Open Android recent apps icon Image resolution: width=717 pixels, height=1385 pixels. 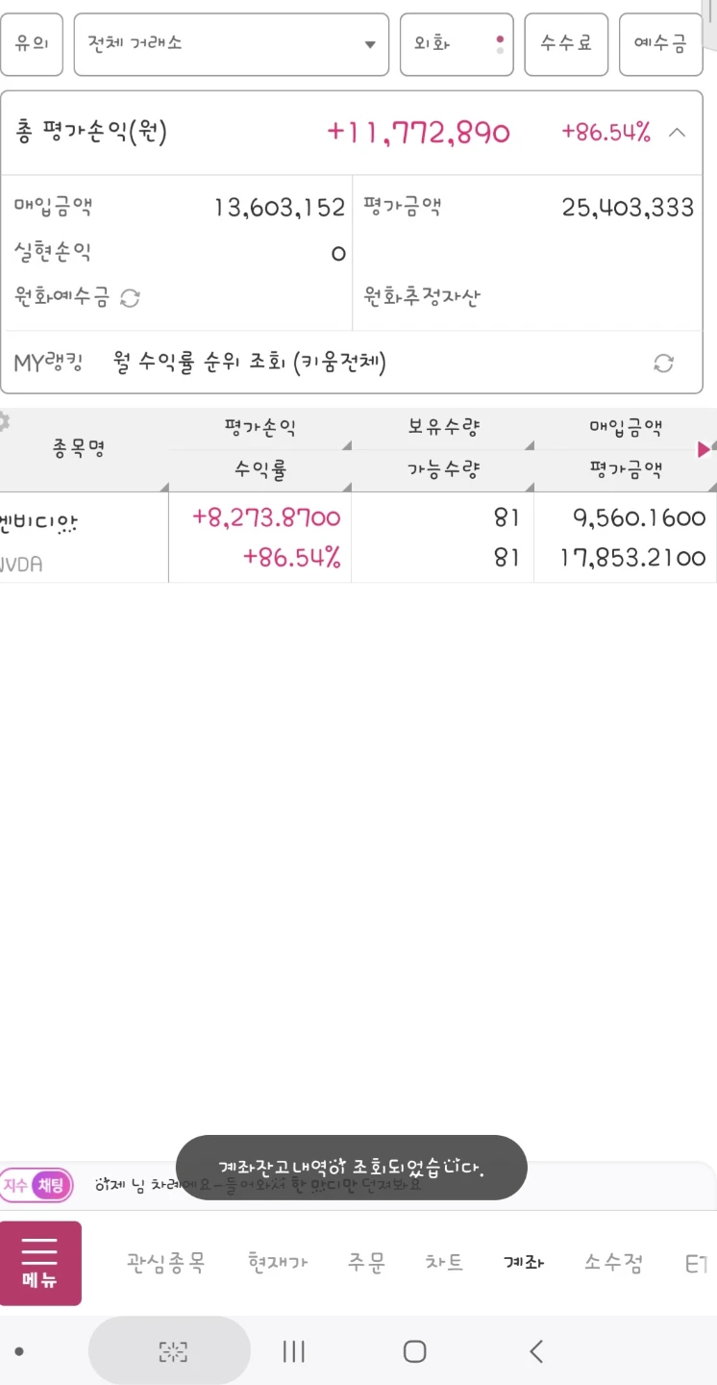[294, 1351]
